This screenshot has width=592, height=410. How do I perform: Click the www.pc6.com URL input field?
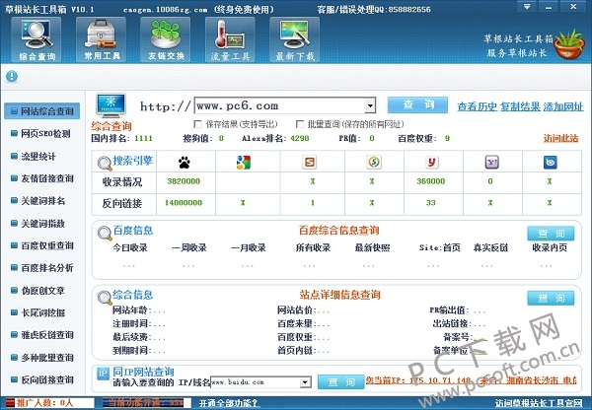[280, 106]
